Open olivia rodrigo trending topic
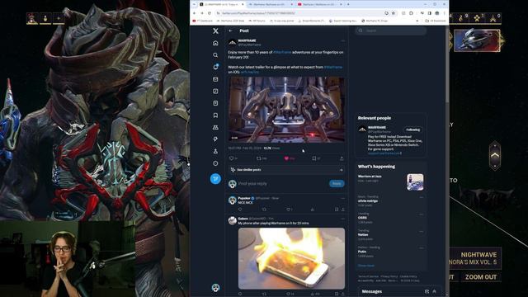The width and height of the screenshot is (528, 297). click(x=368, y=200)
